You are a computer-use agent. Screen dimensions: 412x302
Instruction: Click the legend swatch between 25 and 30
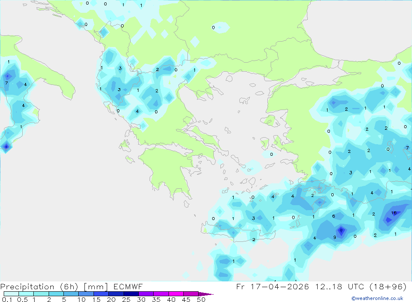(131, 294)
